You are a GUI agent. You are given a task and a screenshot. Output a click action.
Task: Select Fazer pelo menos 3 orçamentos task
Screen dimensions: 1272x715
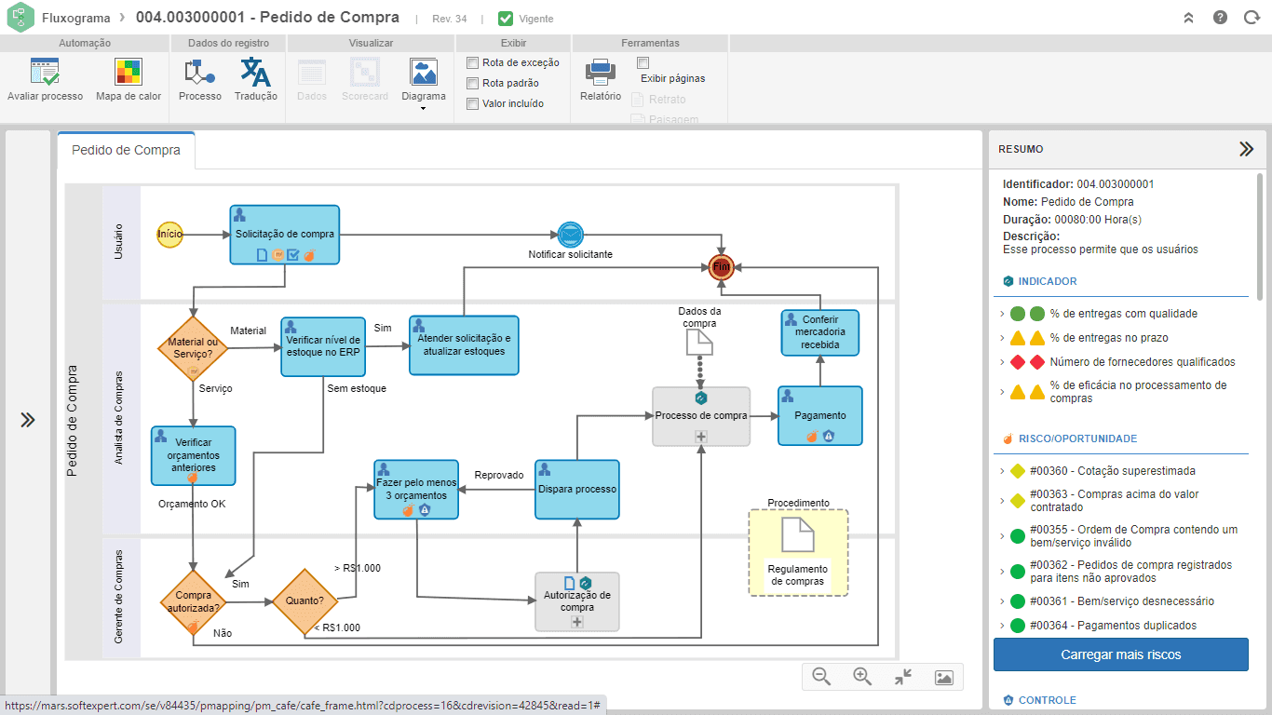[x=416, y=489]
